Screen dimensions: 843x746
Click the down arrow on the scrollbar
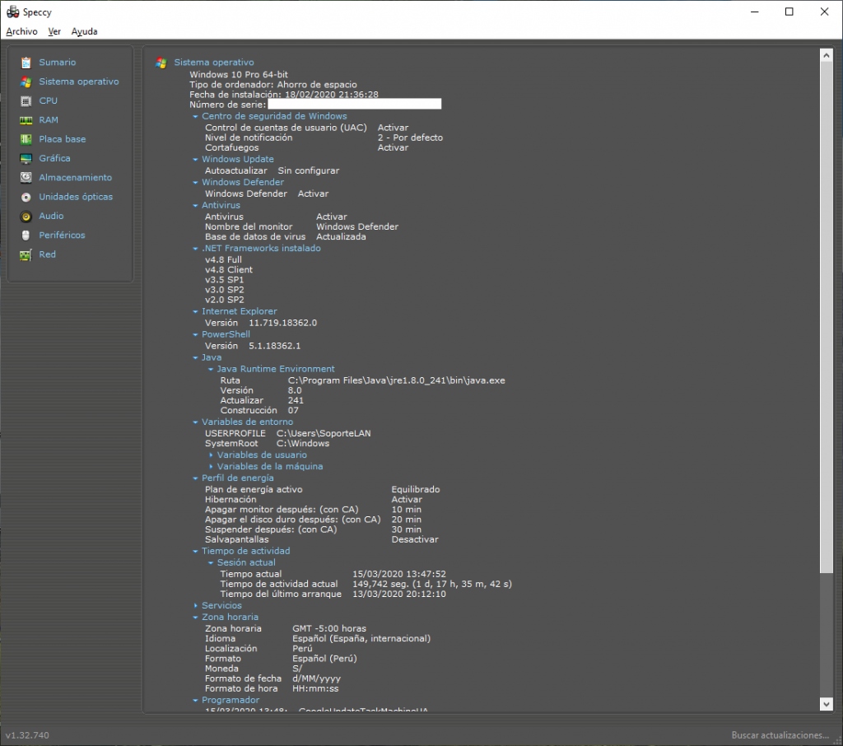pos(826,704)
